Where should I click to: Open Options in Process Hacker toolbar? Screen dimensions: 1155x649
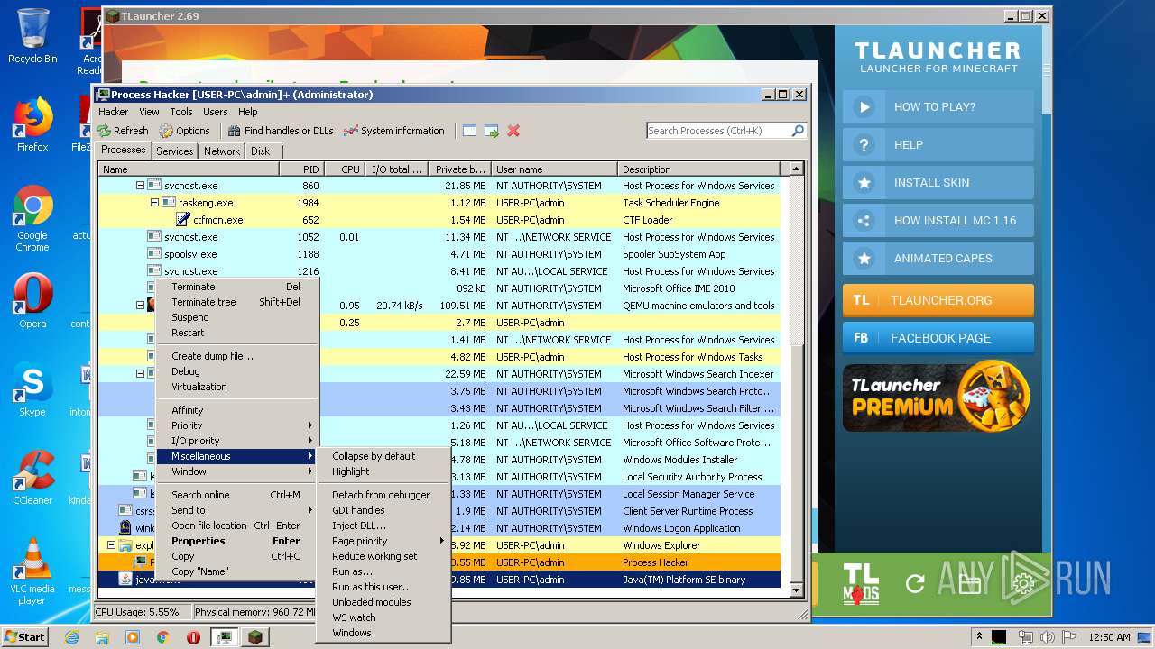pyautogui.click(x=184, y=131)
